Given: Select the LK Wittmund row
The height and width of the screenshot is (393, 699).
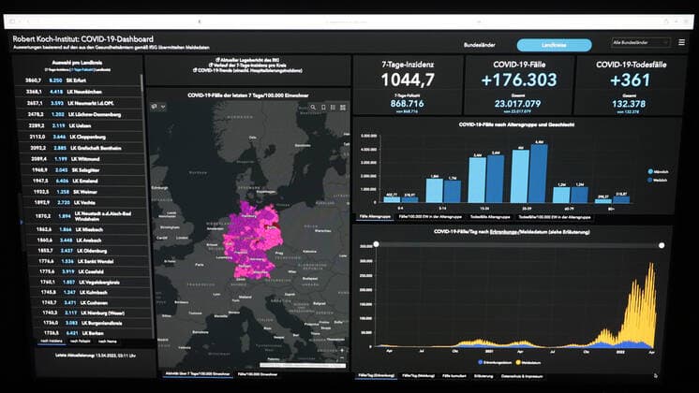Looking at the screenshot, I should point(83,159).
